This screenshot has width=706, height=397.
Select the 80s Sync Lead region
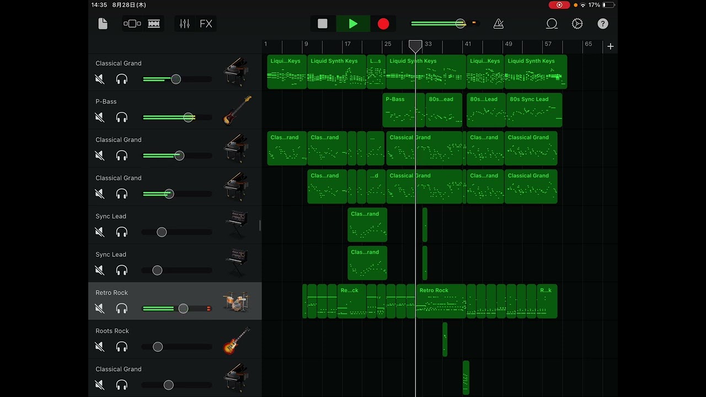click(x=534, y=110)
